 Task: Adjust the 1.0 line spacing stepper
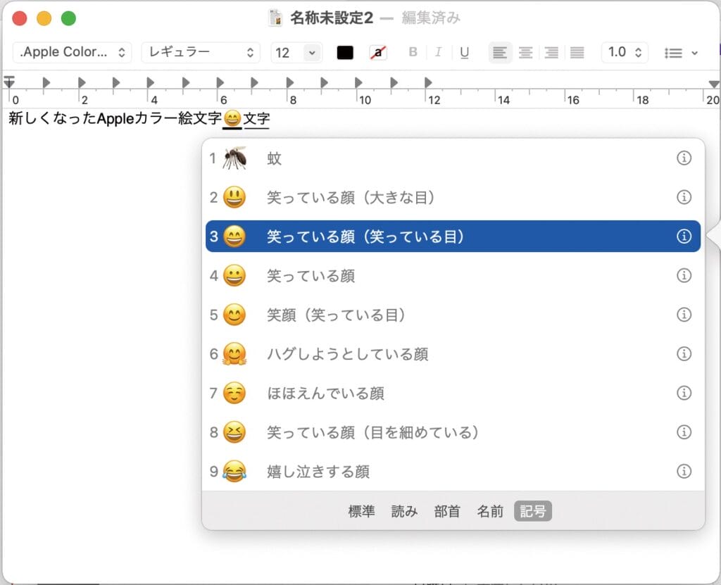pos(625,52)
